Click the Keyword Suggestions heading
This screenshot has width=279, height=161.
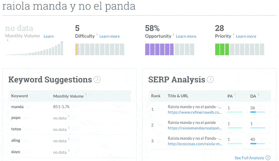[x=50, y=80]
